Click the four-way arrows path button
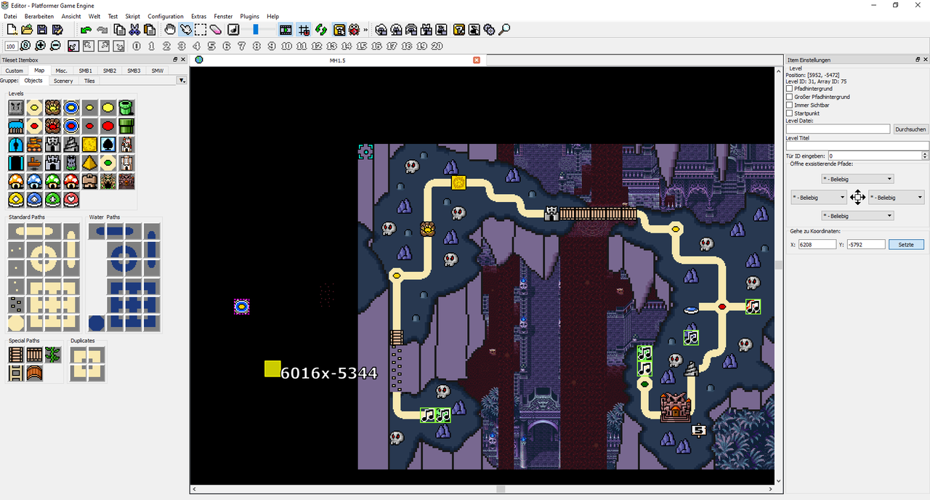 coord(857,197)
